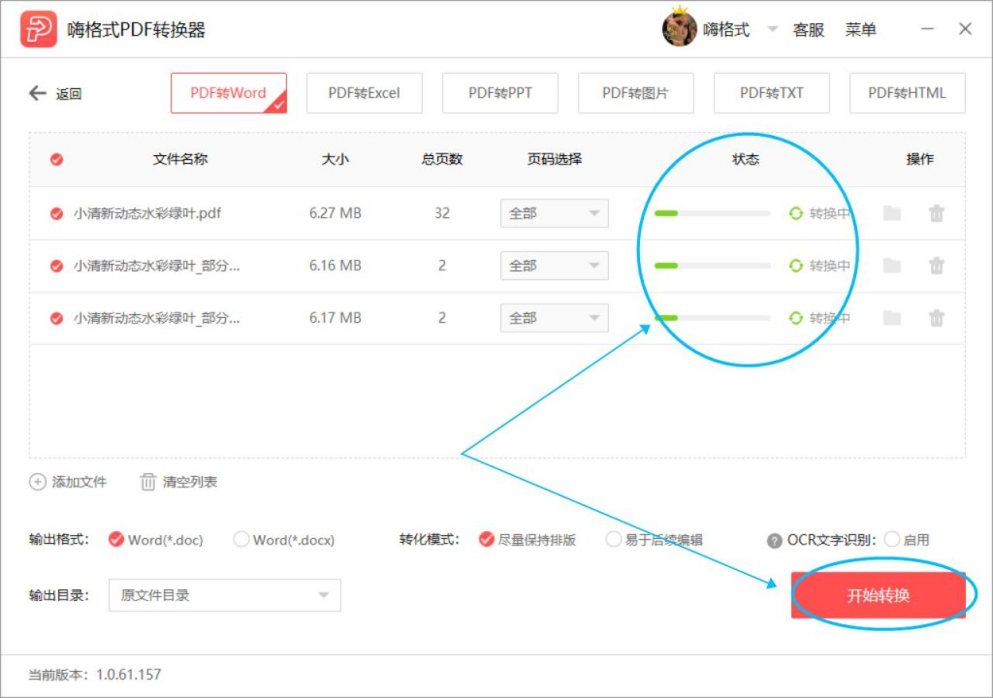This screenshot has height=698, width=993.
Task: Click the 状态 column header
Action: 746,159
